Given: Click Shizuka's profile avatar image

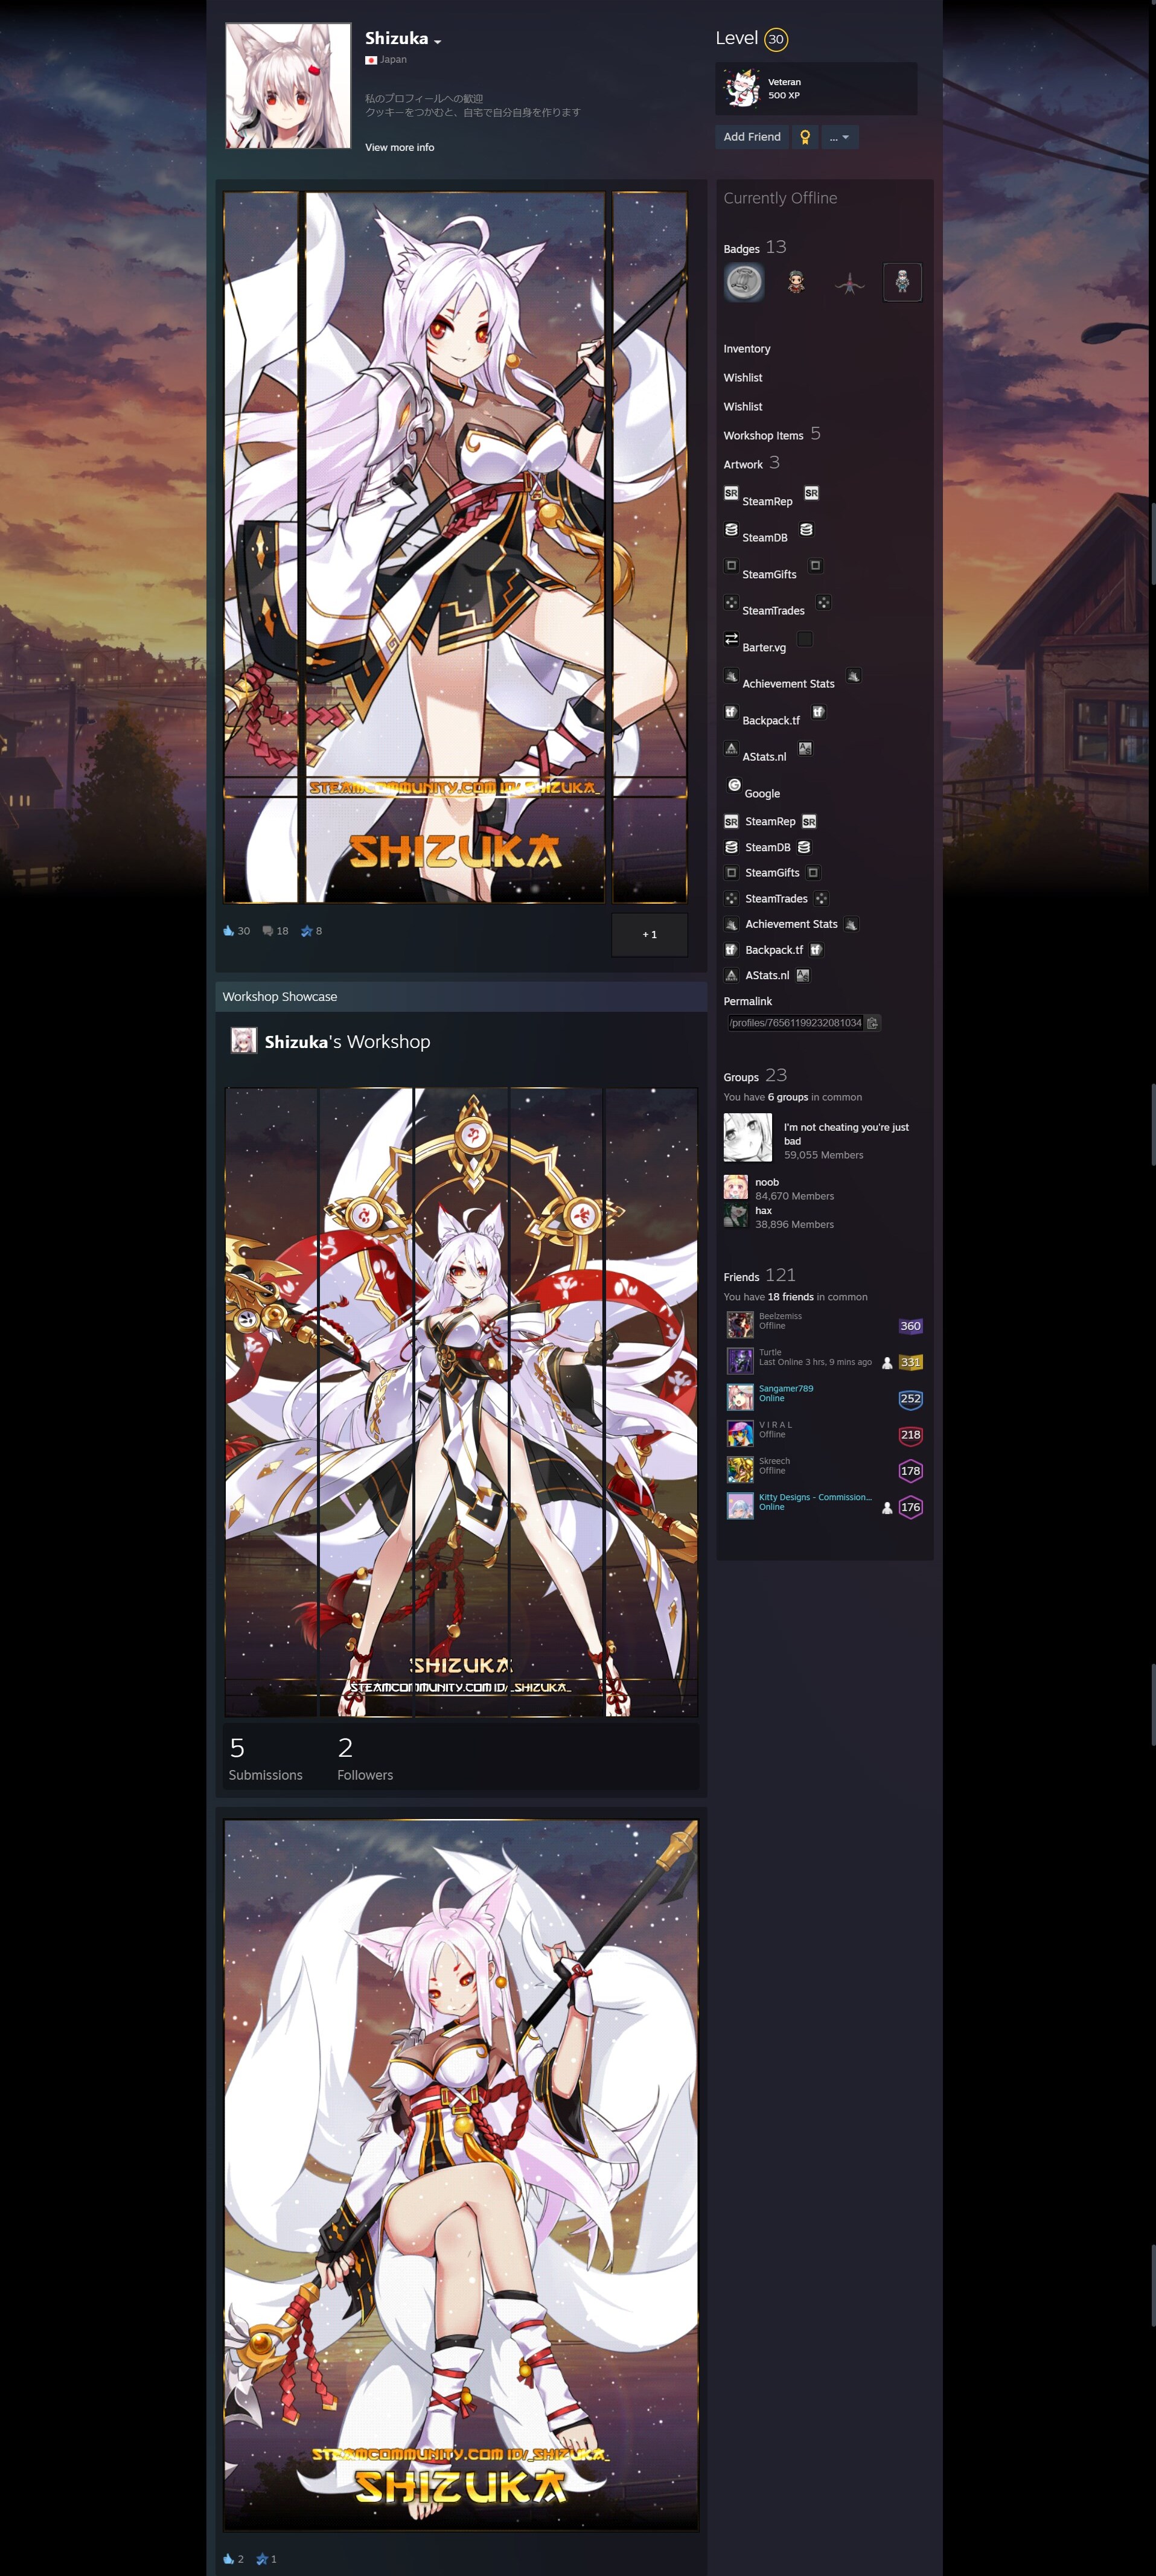Looking at the screenshot, I should (288, 86).
